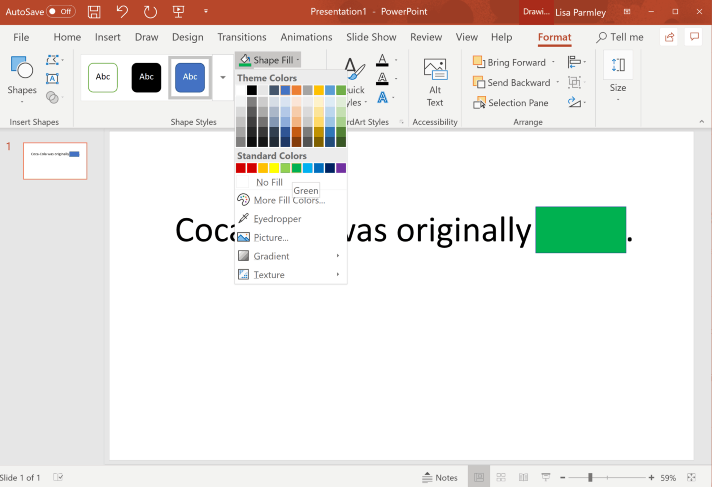712x487 pixels.
Task: Open Customize Quick Access Toolbar dropdown
Action: coord(206,11)
